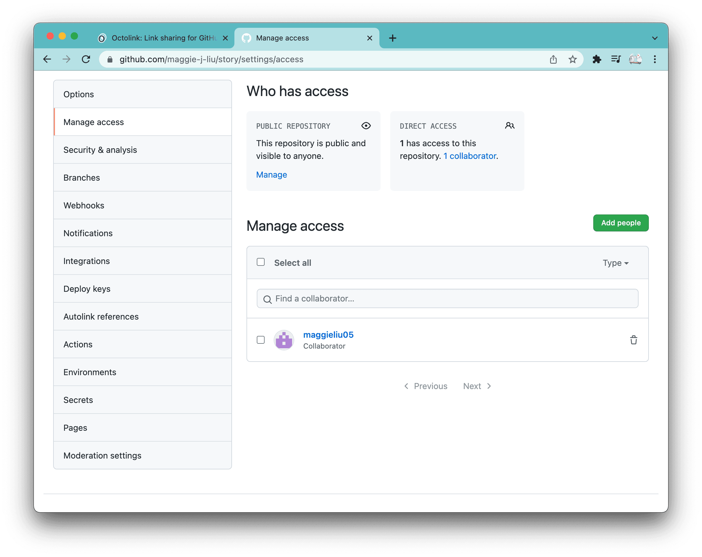Open the Type filter dropdown

click(x=615, y=263)
